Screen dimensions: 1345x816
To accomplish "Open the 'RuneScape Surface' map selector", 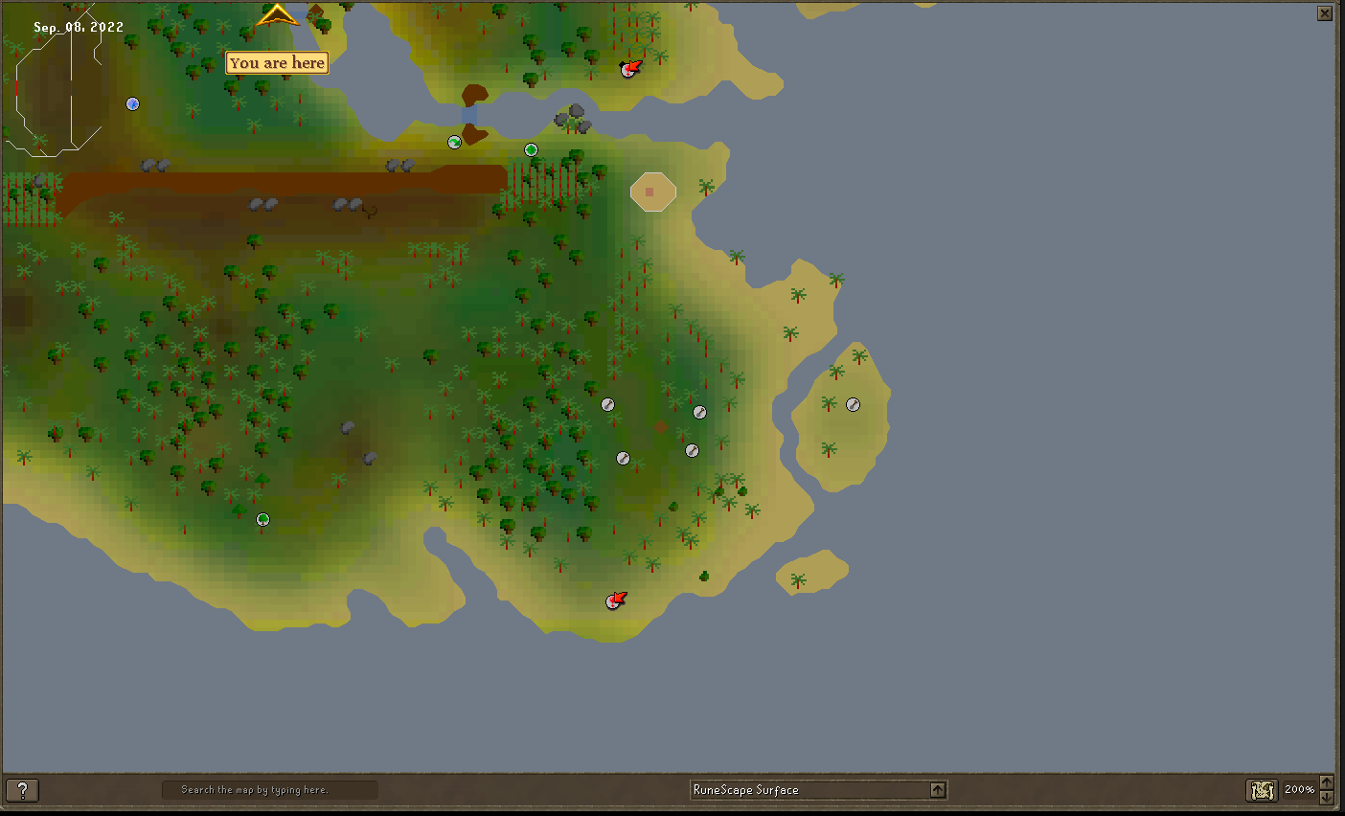I will 819,790.
